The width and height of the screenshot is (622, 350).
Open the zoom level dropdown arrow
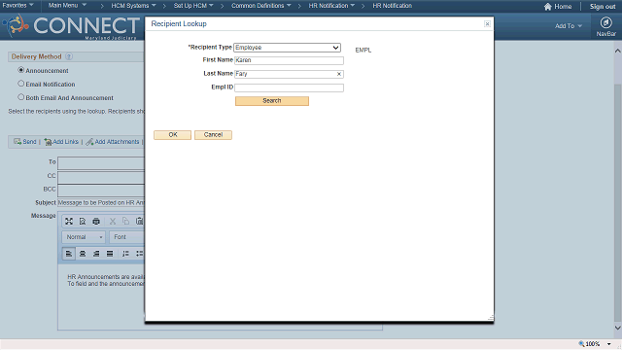(609, 344)
